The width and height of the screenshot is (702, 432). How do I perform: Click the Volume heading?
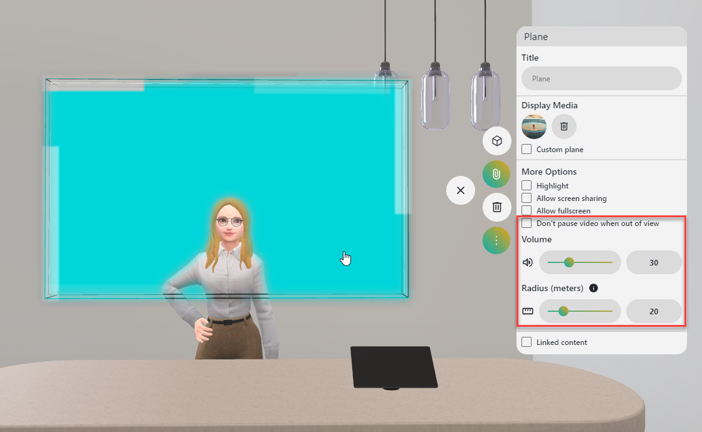coord(537,239)
